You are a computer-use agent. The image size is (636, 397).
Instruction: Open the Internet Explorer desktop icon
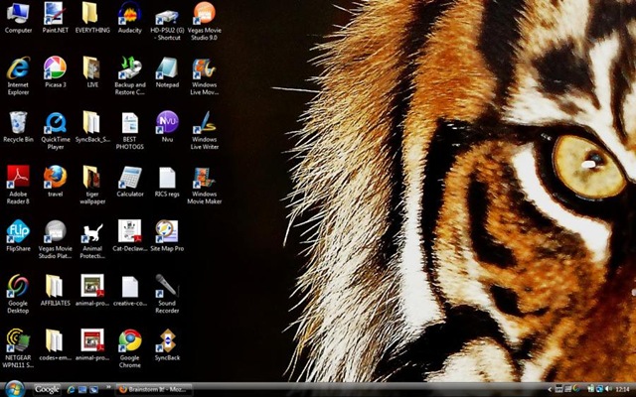coord(18,76)
